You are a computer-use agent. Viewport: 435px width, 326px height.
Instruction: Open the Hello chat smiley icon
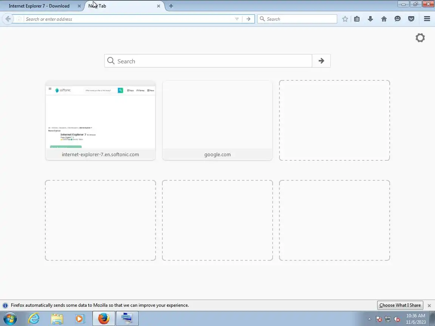[x=398, y=19]
